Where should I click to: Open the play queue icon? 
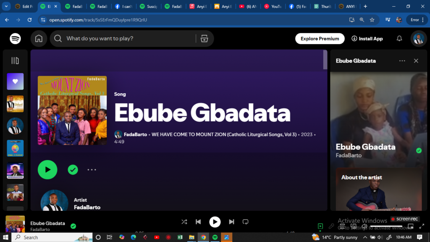coord(342,226)
